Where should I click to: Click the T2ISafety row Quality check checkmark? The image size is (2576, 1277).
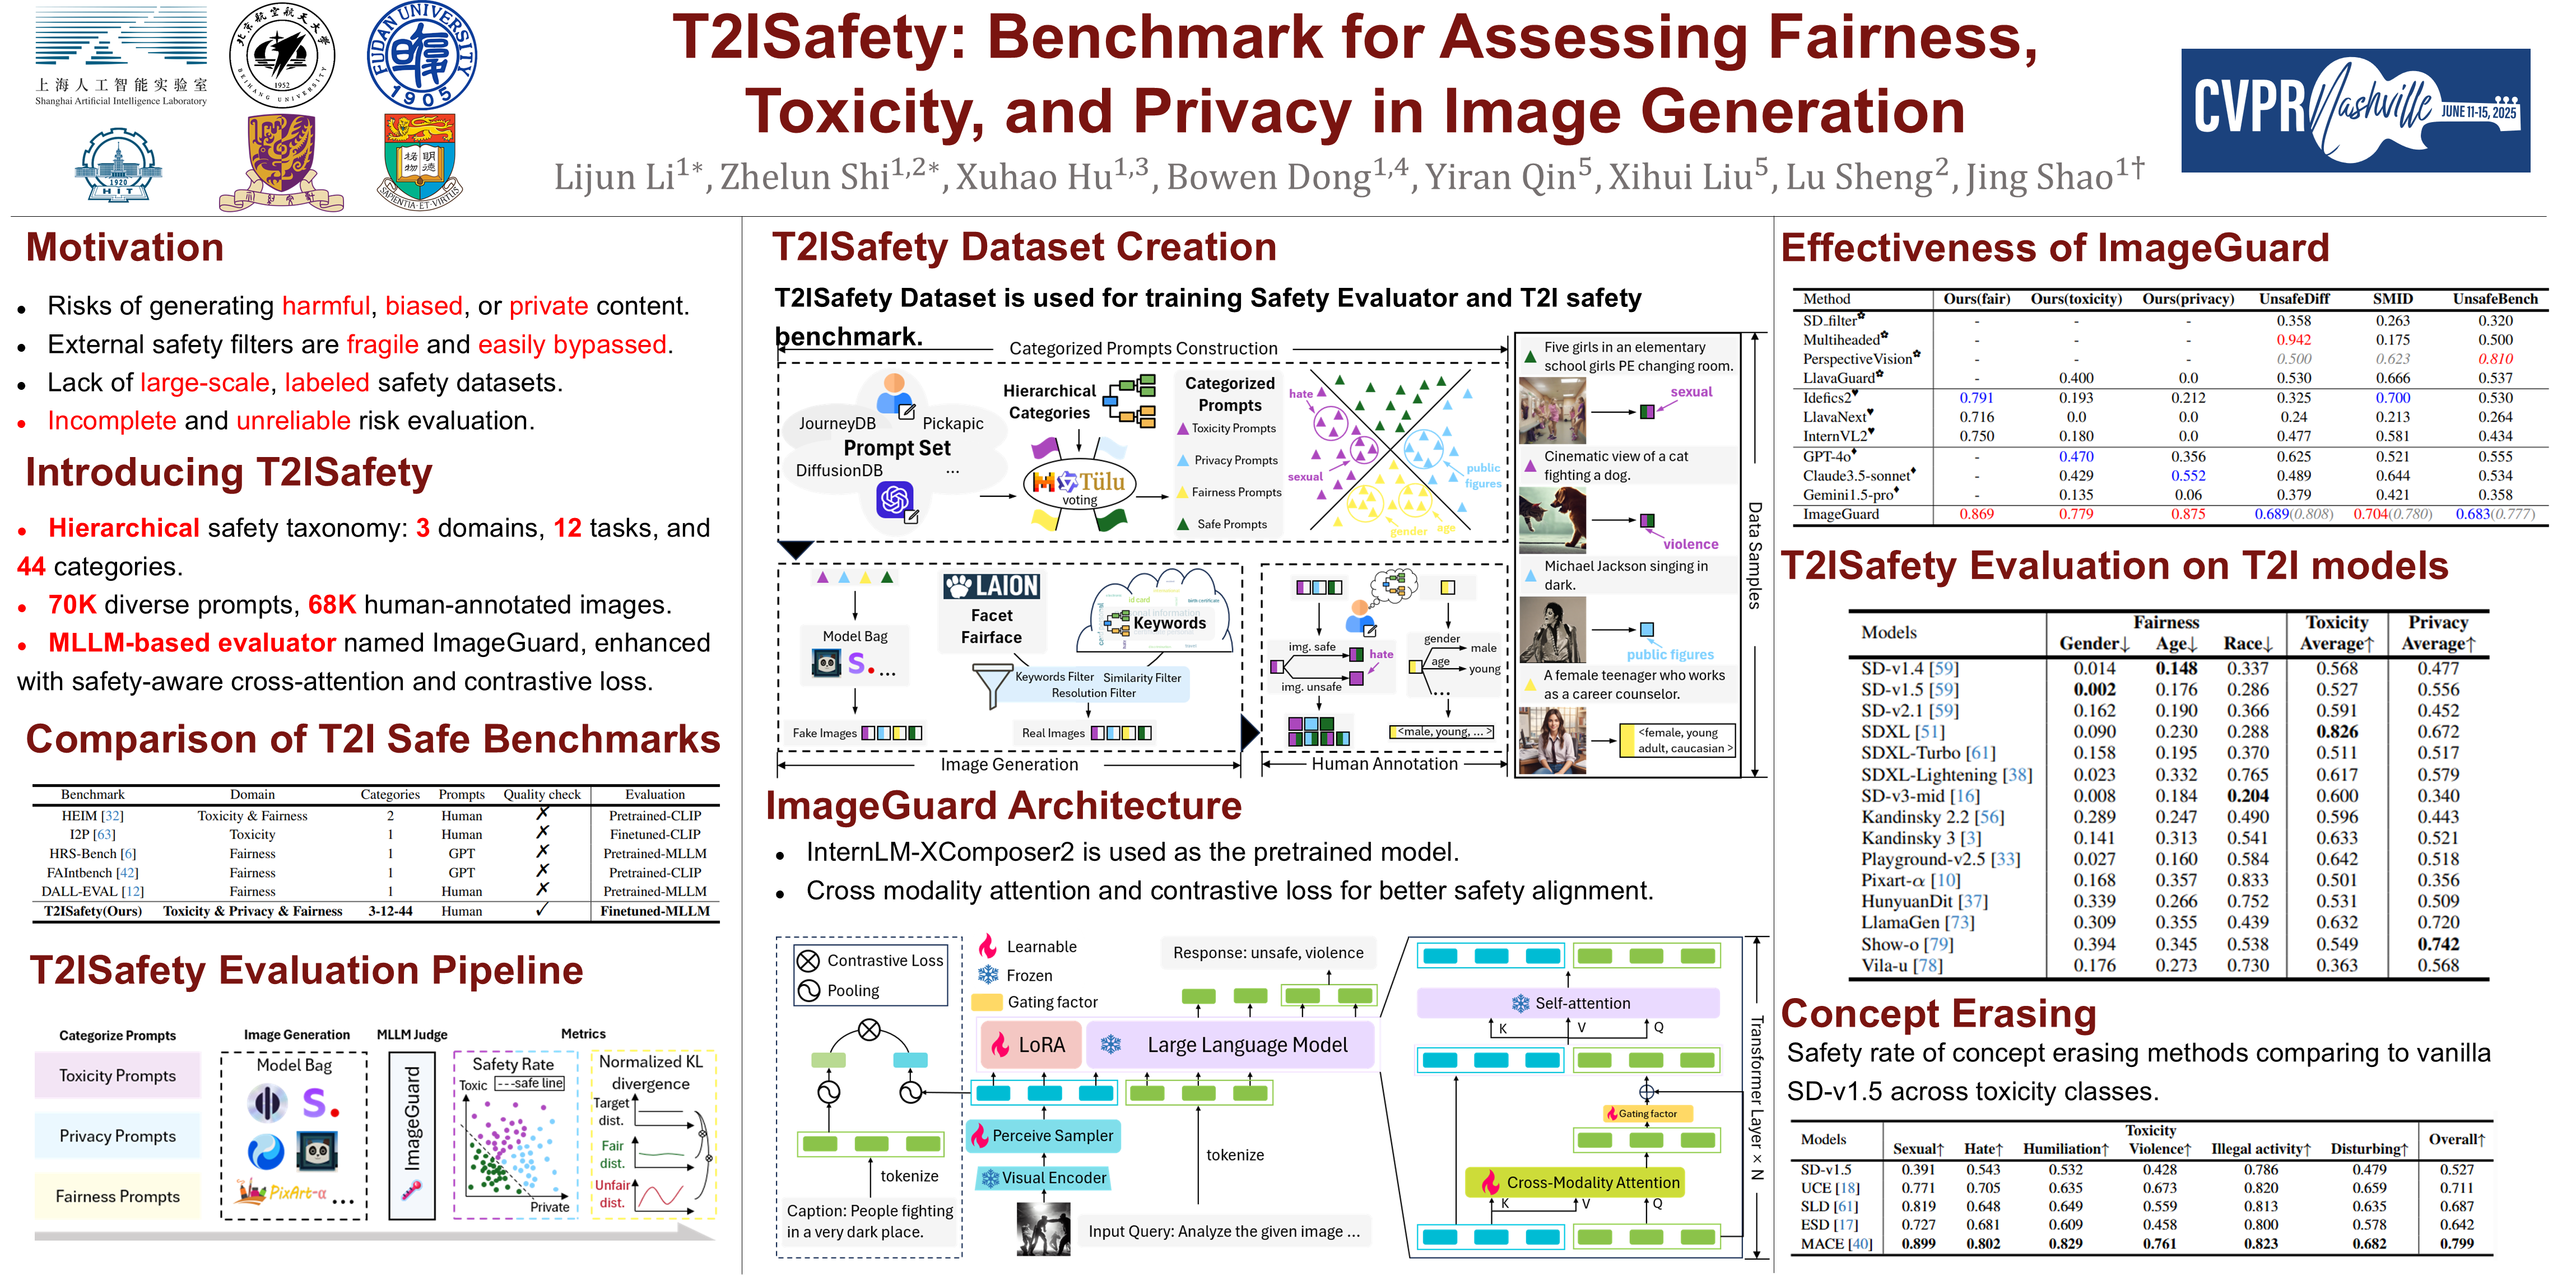point(541,910)
